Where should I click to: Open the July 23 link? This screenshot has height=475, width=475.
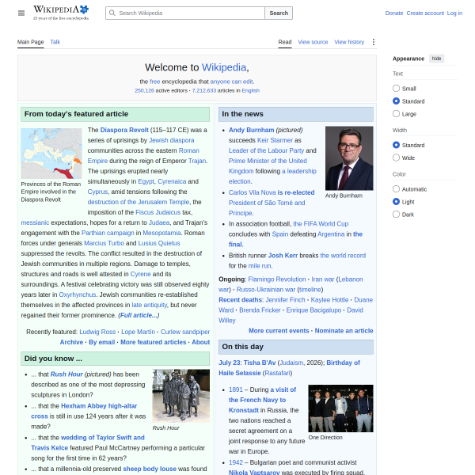coord(229,363)
